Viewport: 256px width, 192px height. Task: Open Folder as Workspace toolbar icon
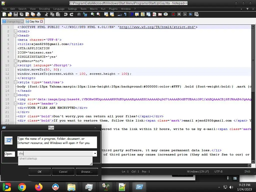click(160, 14)
